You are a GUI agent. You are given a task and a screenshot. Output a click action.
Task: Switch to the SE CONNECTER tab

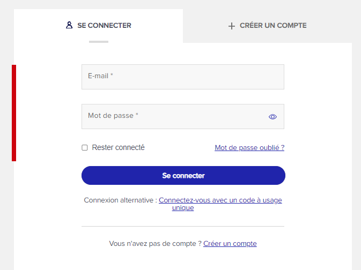[x=98, y=26]
